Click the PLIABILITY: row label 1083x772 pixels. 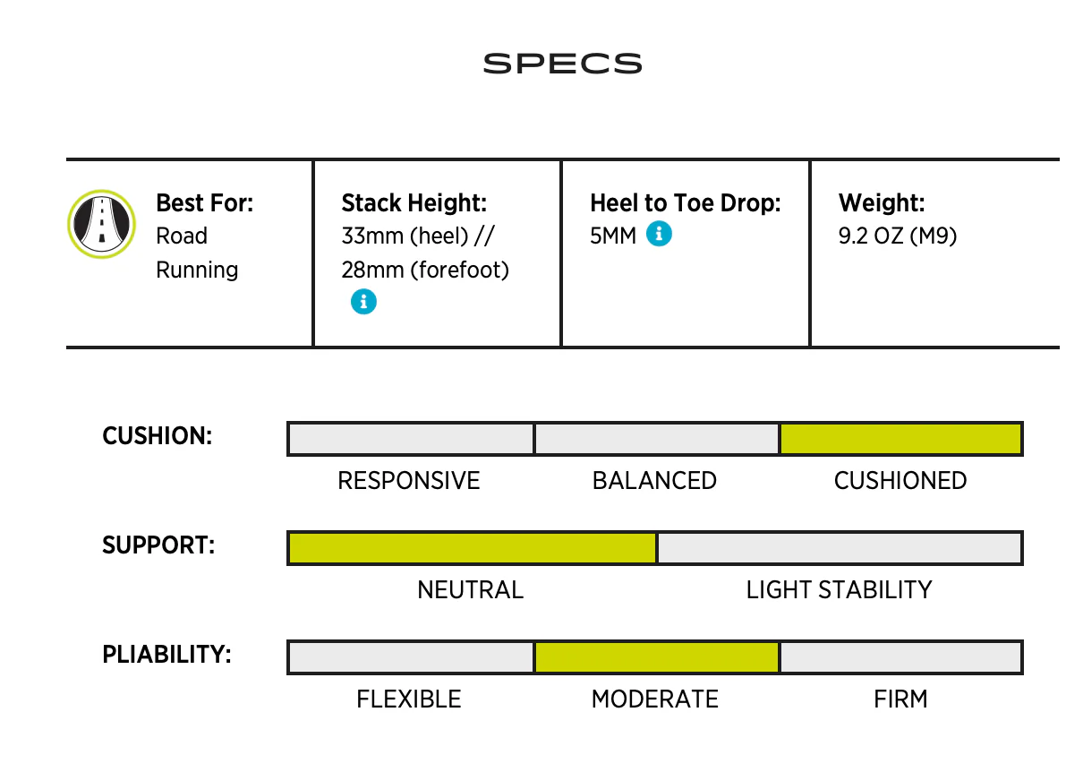(166, 655)
